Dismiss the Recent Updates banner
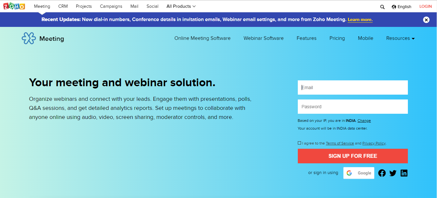The width and height of the screenshot is (437, 198). [x=426, y=20]
